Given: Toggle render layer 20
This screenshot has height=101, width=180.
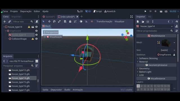Looking at the screenshot, I should click(x=168, y=89).
